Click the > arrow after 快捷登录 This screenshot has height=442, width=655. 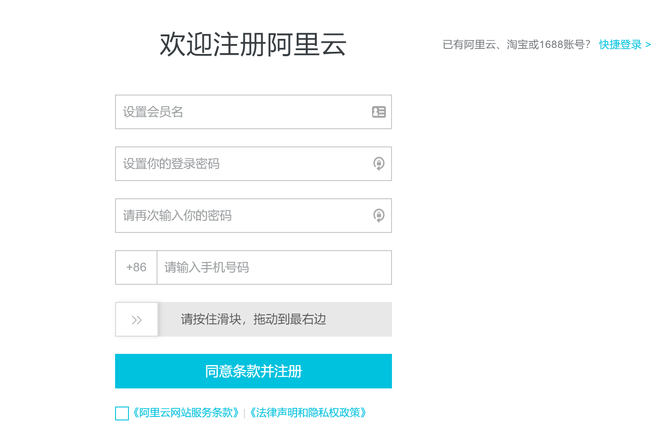(x=648, y=45)
